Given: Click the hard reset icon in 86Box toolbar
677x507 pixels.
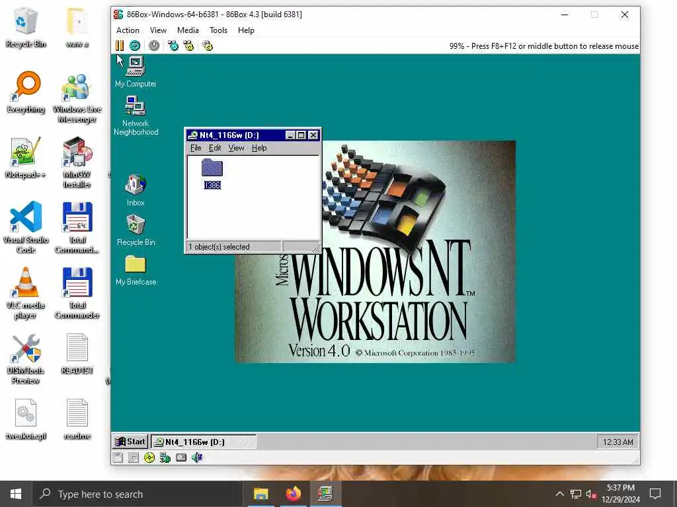Looking at the screenshot, I should (135, 46).
